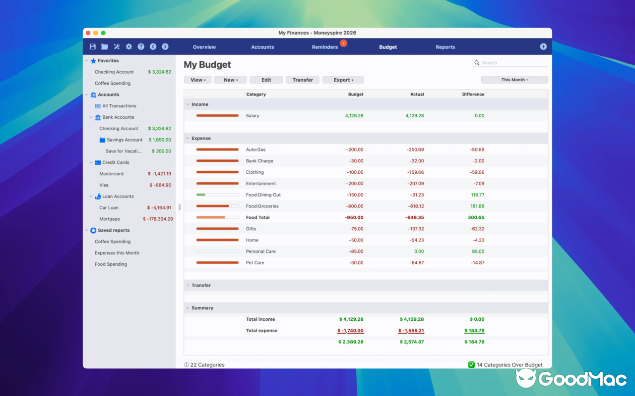Click the back navigation arrow icon

(x=153, y=47)
